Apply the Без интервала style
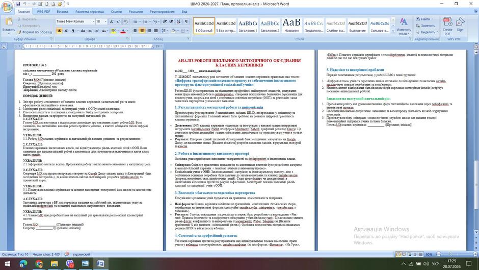 coord(226,26)
